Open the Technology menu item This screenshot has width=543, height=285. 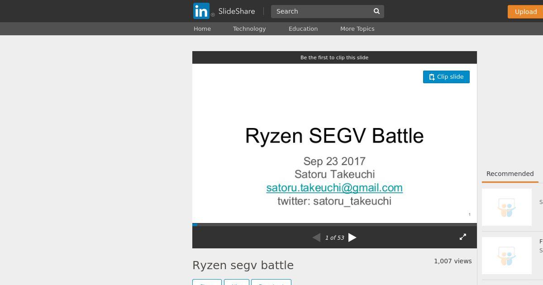(x=249, y=28)
